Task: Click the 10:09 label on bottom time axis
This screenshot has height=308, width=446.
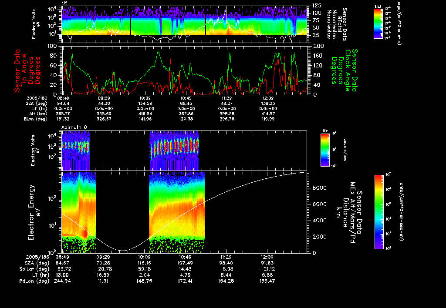Action: click(144, 258)
